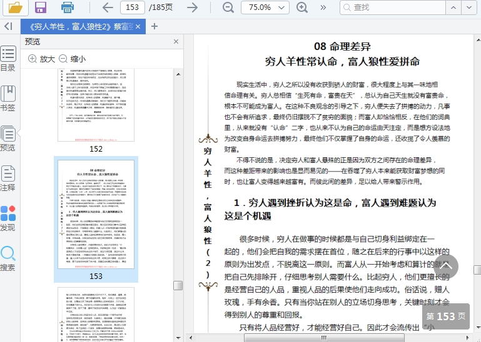Go to previous page with left arrow
The image size is (481, 342).
[108, 7]
